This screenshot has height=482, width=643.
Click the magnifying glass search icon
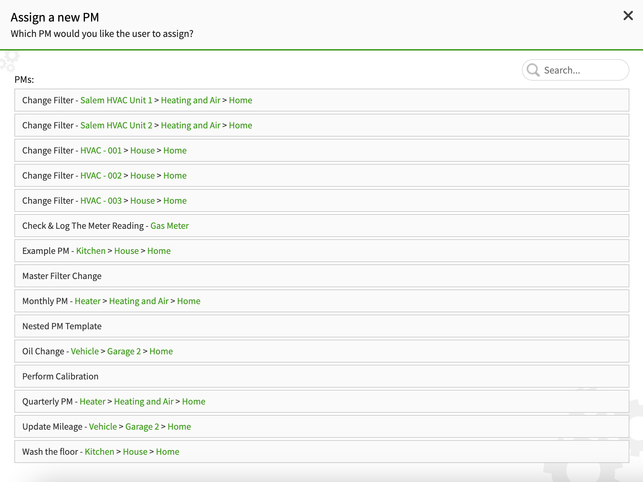coord(533,70)
